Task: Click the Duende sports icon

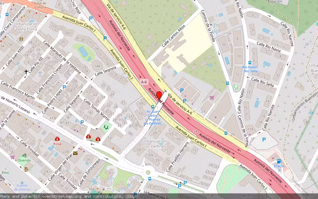Action: pos(24,155)
